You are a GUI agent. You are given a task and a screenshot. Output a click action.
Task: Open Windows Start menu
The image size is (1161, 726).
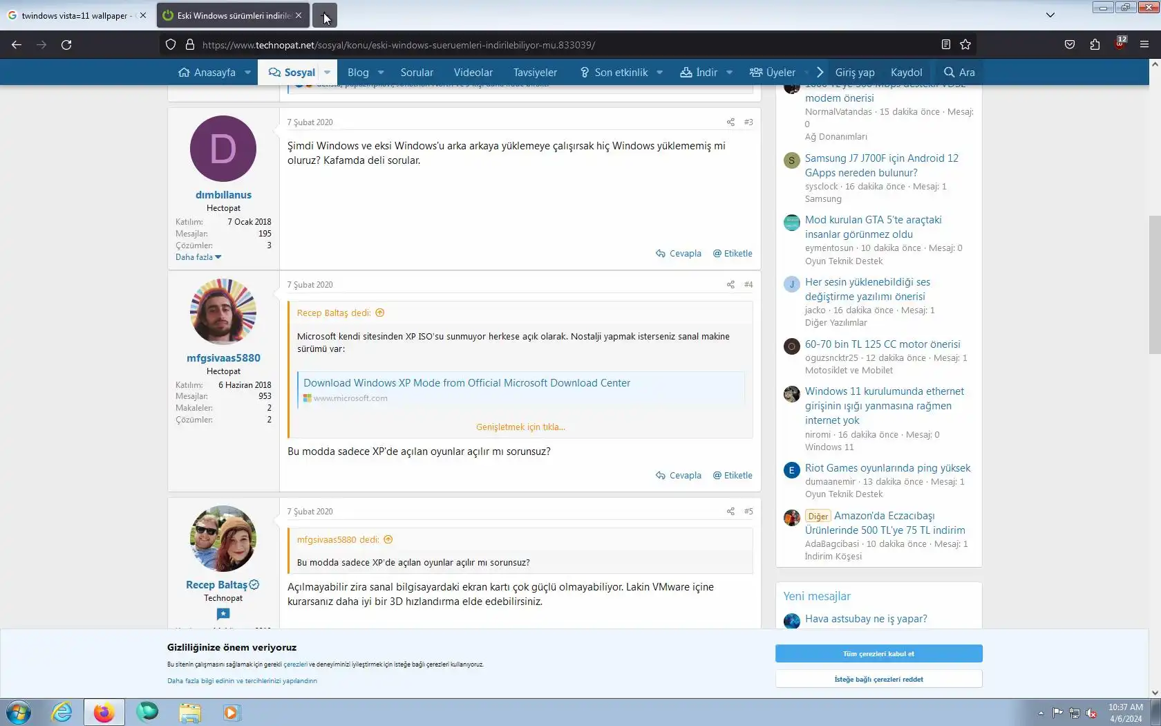18,712
